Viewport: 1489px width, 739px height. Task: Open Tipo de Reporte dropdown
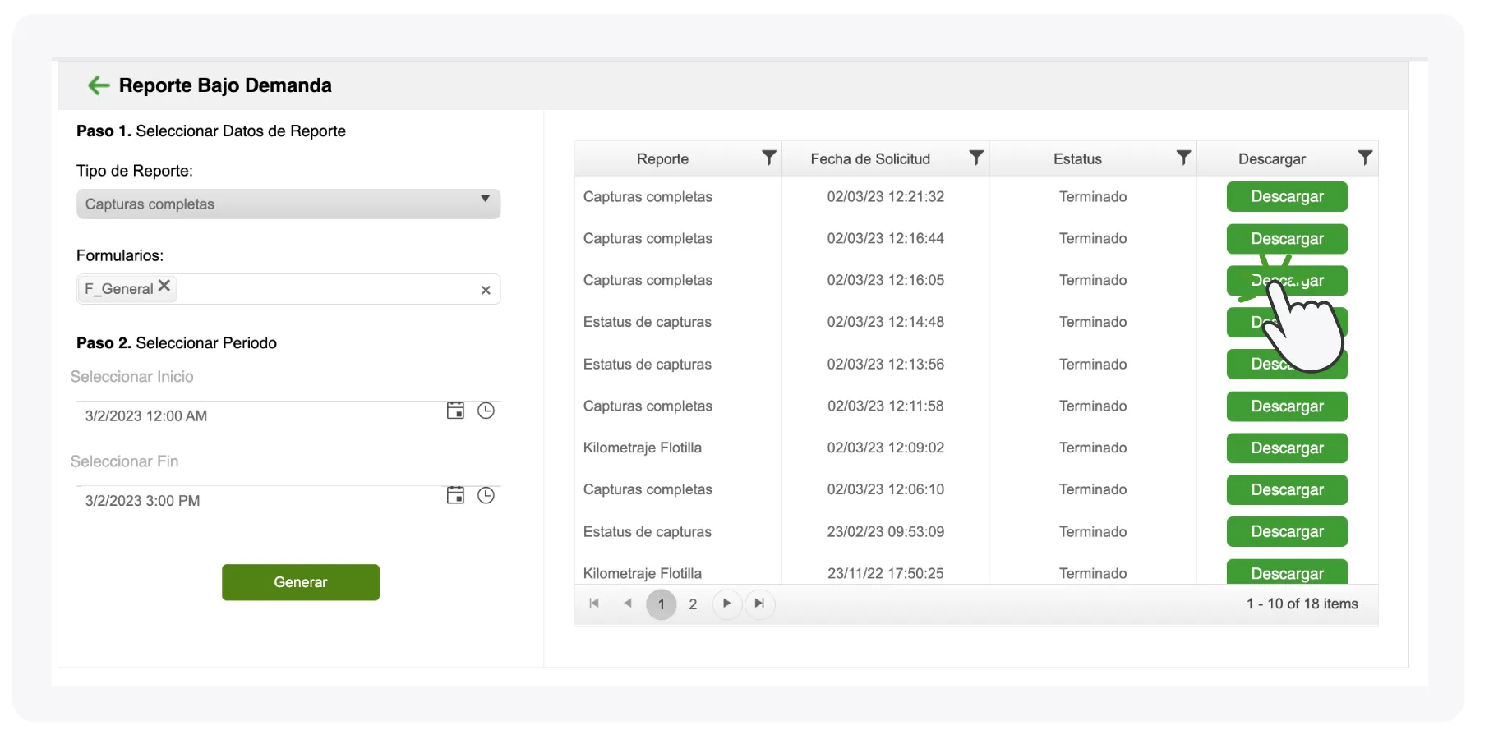[x=288, y=204]
